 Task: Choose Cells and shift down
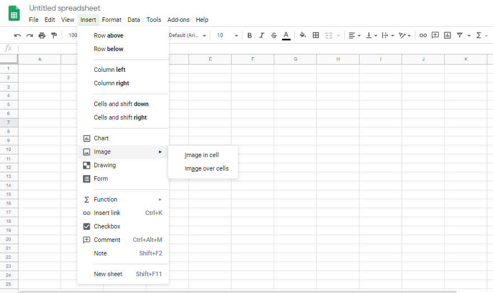123,104
